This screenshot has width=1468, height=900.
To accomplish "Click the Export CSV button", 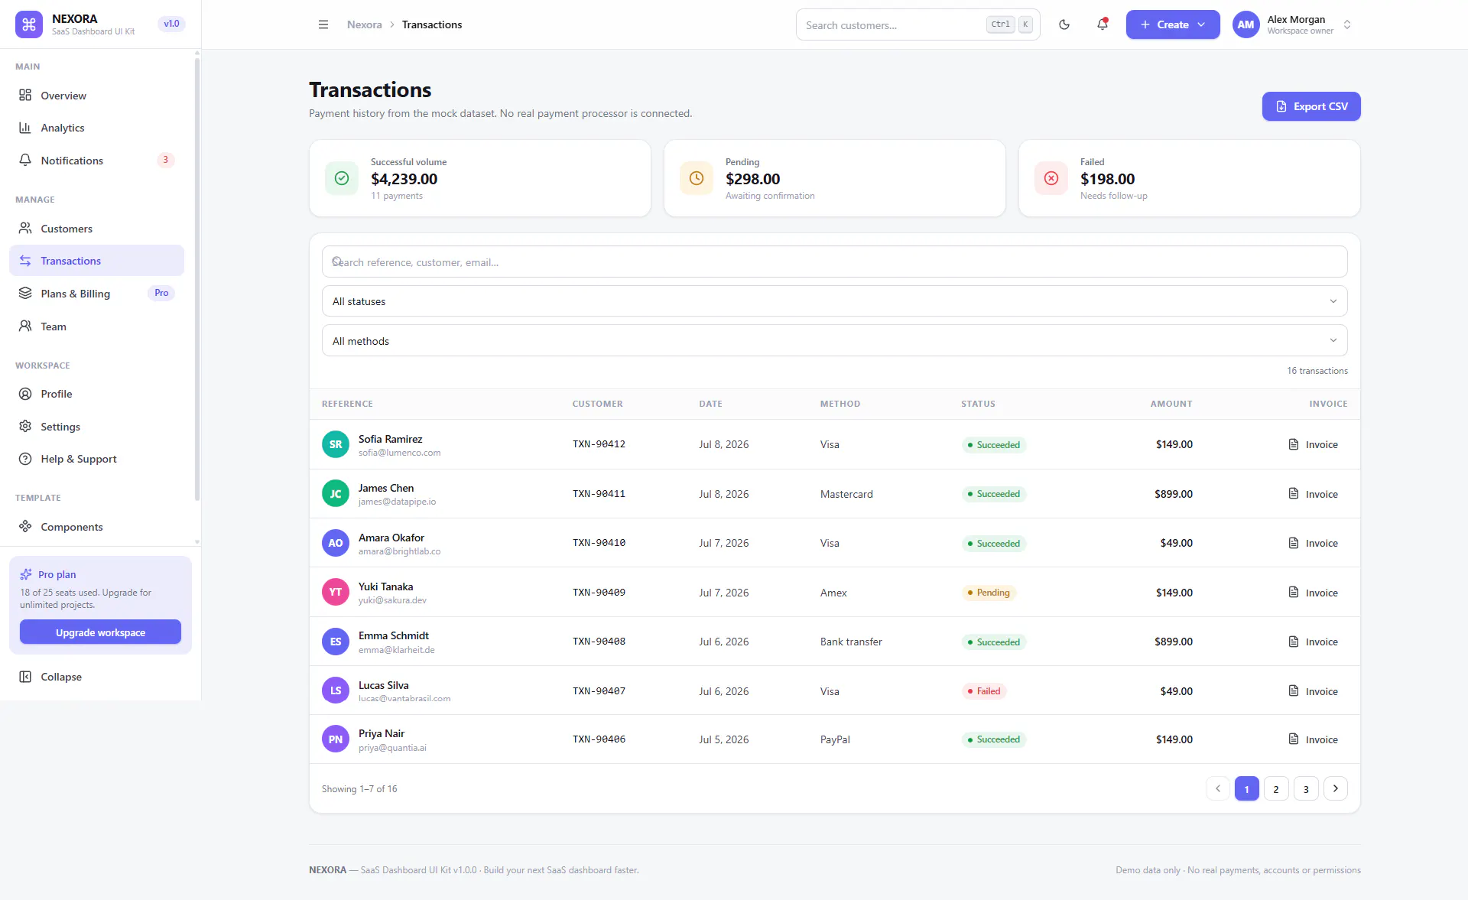I will [x=1311, y=106].
